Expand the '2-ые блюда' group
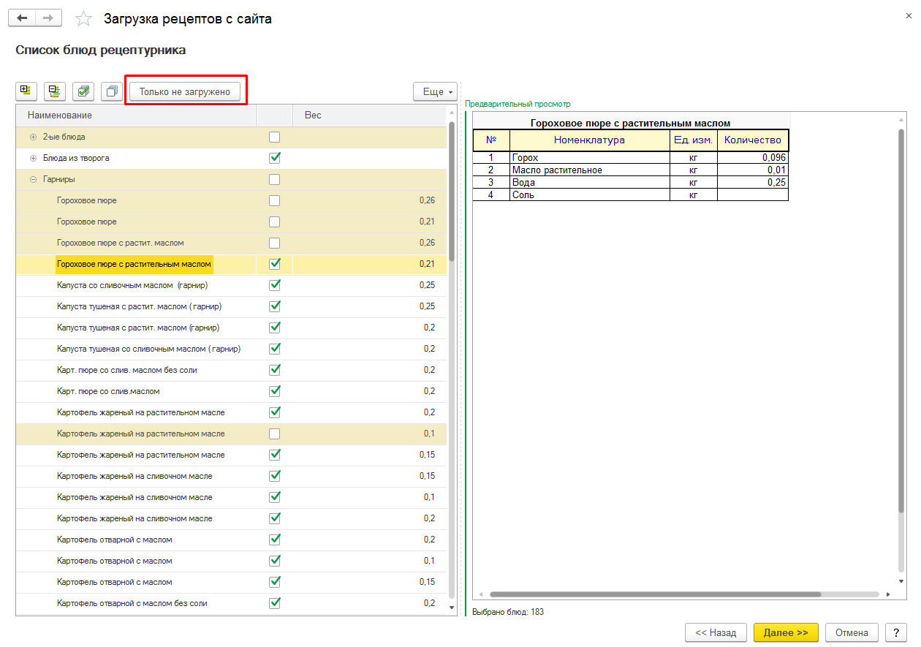 (x=33, y=137)
